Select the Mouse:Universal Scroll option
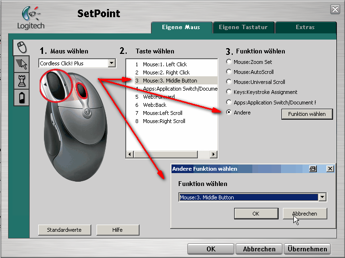Screen dimensions: 345x258 (x=229, y=82)
